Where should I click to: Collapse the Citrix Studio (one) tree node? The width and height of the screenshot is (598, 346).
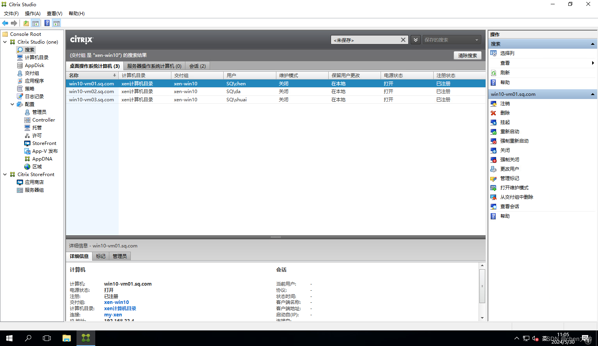tap(5, 42)
